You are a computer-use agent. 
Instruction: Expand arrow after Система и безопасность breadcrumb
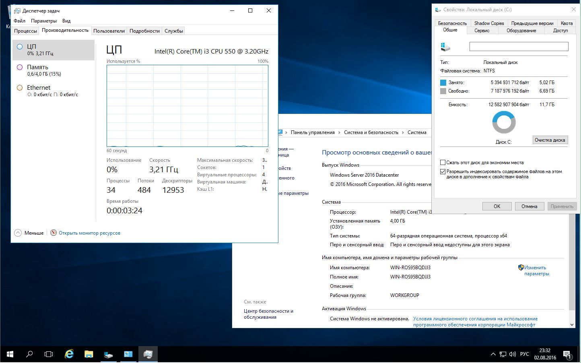403,132
